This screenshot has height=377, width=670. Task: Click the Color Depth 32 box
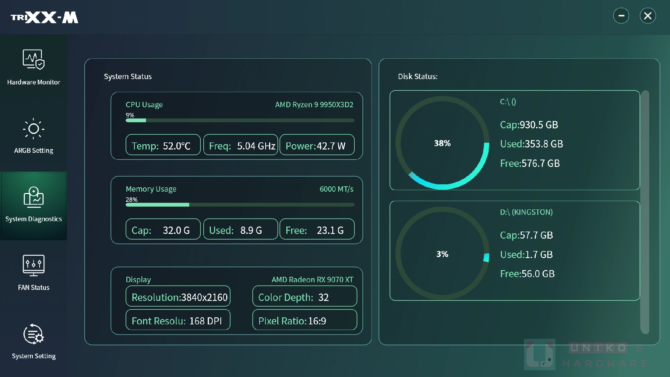click(x=305, y=296)
